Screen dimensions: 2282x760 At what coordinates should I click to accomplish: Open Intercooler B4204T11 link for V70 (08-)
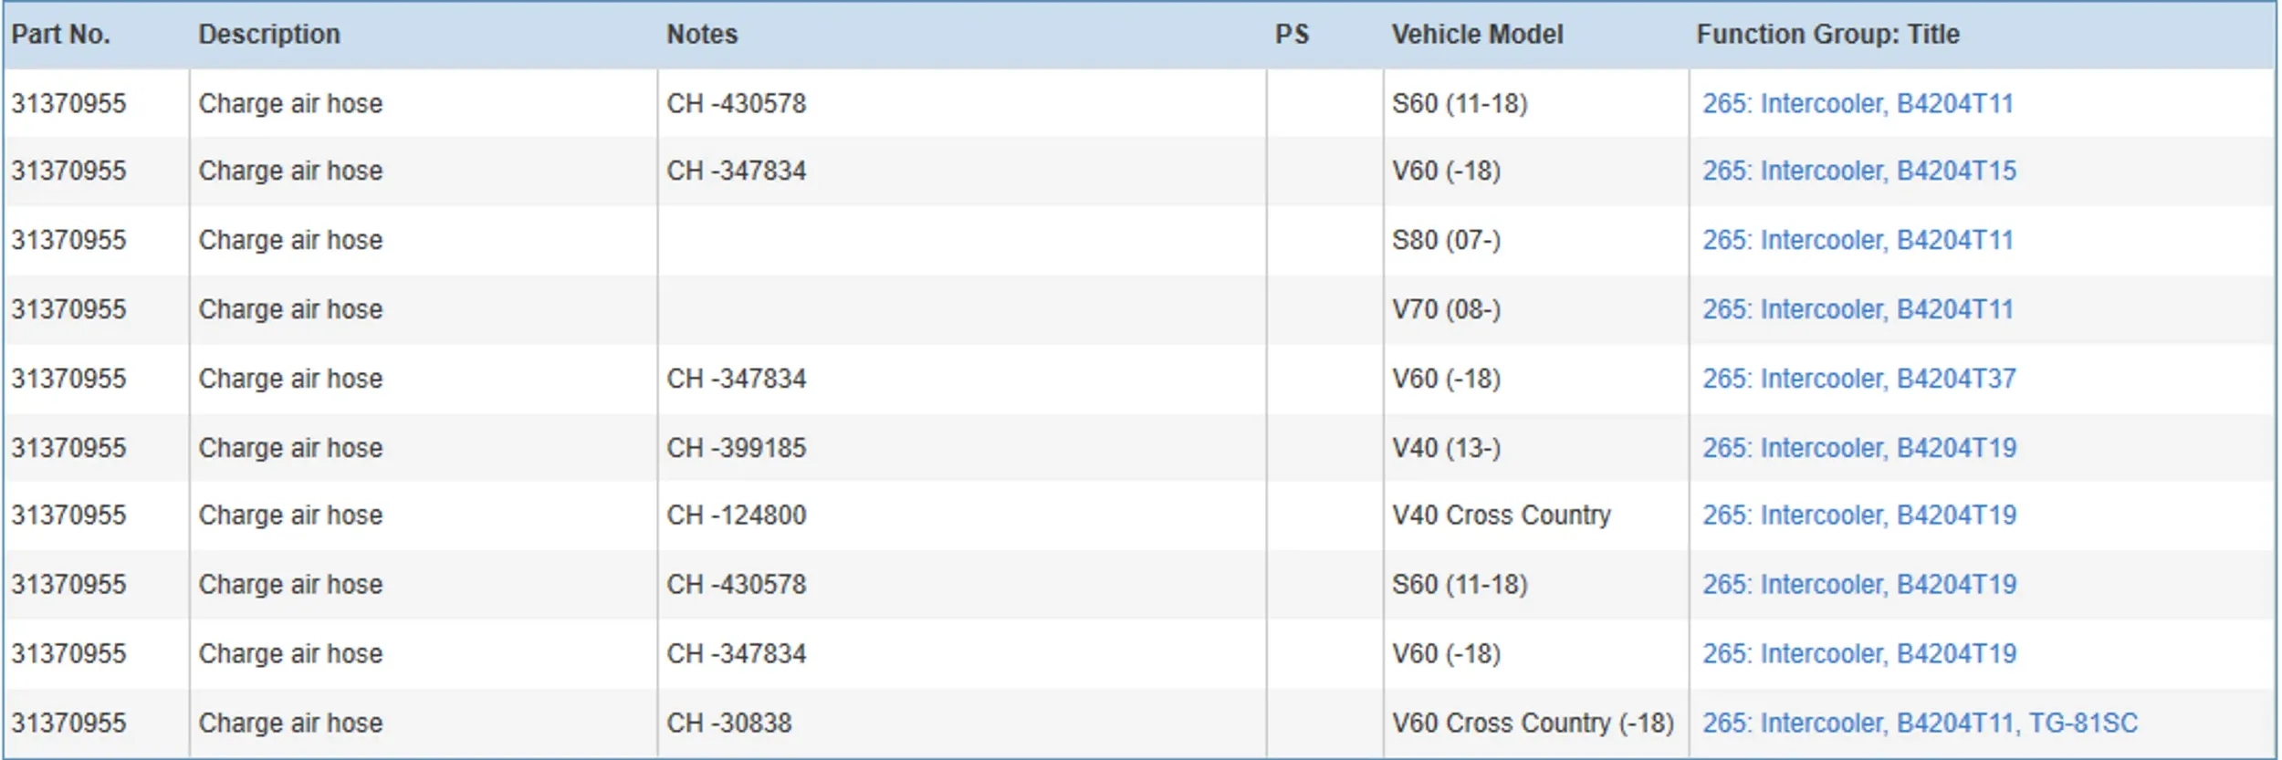[1857, 310]
